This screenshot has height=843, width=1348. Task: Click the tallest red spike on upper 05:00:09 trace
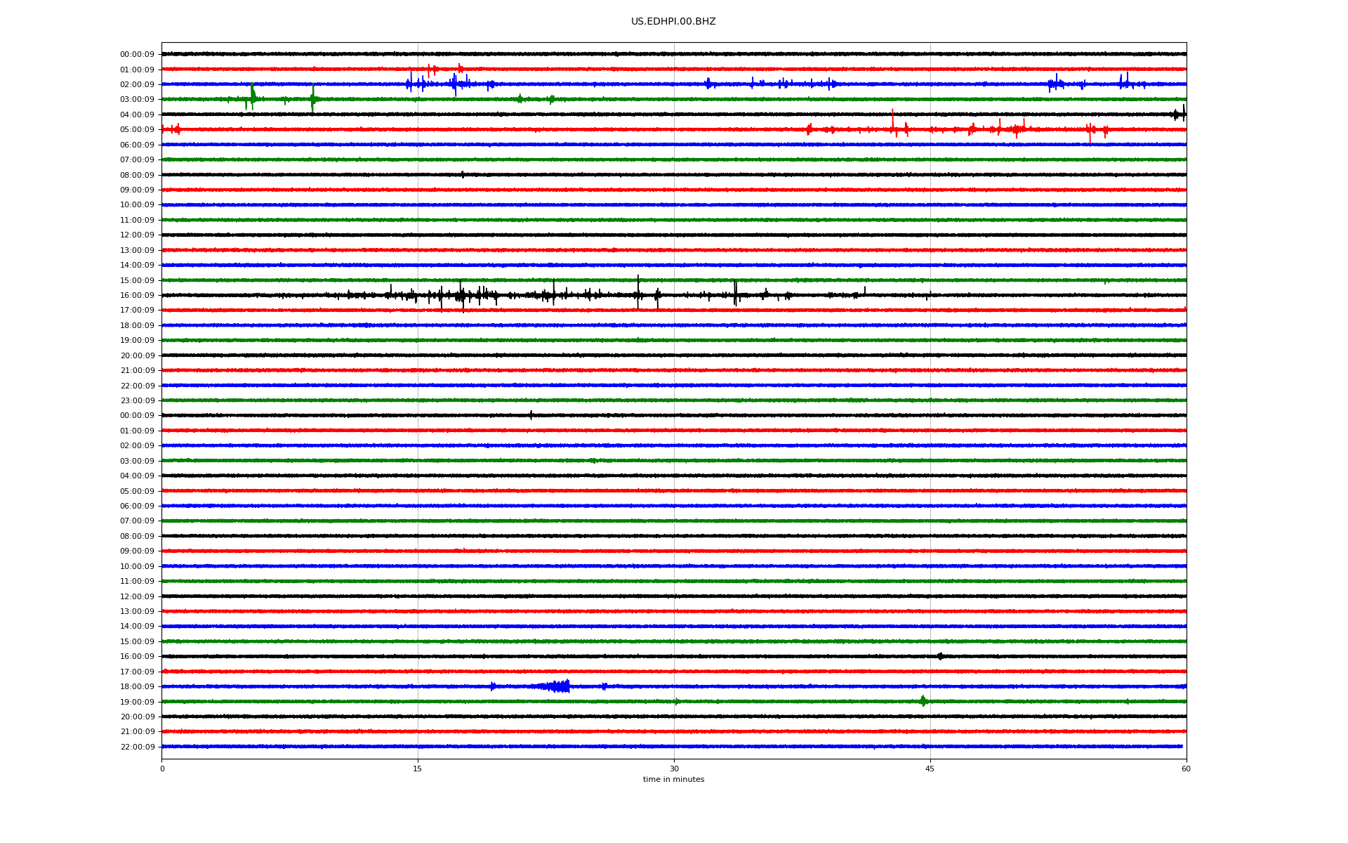(892, 121)
